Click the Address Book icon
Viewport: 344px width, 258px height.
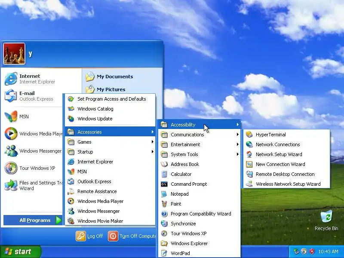coord(164,164)
